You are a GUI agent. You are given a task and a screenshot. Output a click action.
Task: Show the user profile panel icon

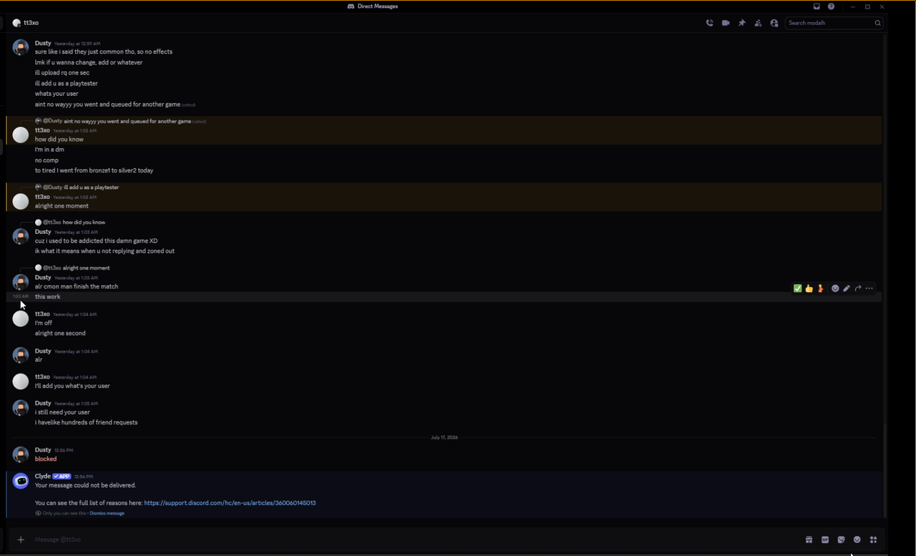point(774,23)
